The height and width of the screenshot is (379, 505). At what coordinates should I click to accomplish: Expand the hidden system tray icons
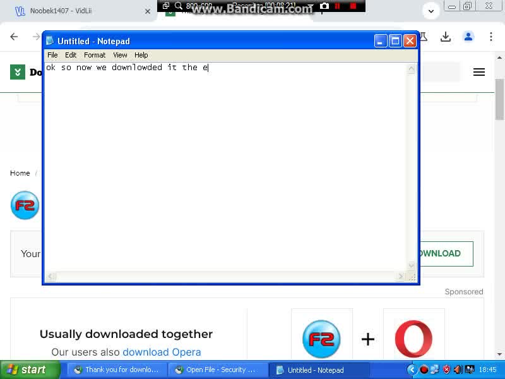pos(412,369)
